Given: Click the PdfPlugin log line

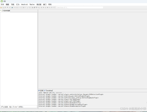Looking at the screenshot, I should (x=59, y=101).
